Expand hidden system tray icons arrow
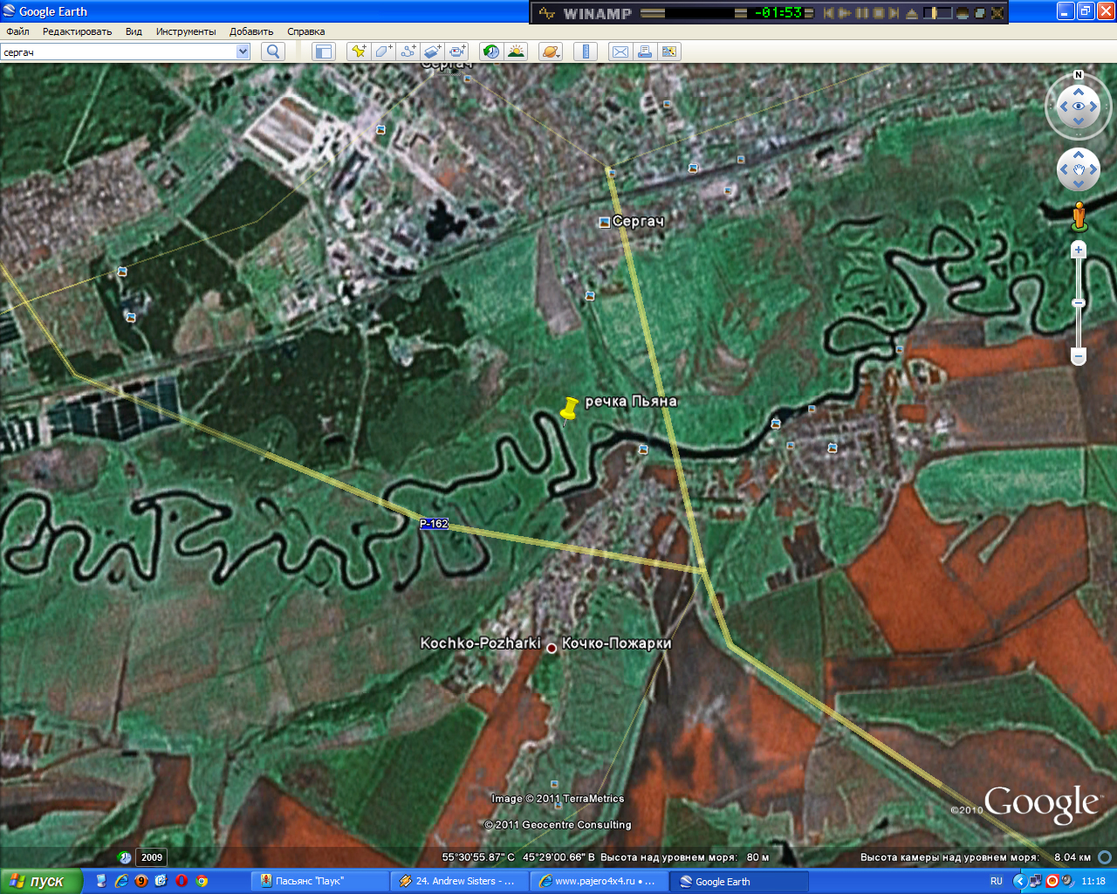Screen dimensions: 1117x894 [x=1019, y=881]
